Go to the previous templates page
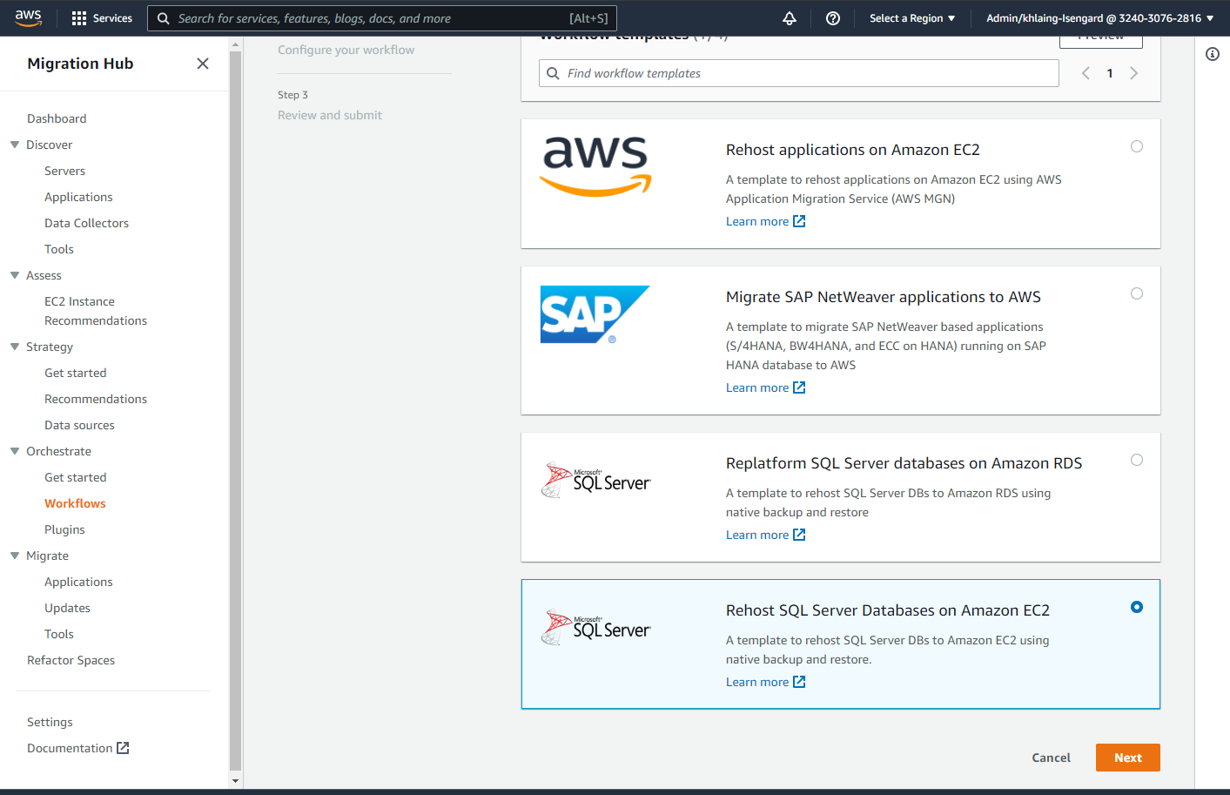This screenshot has height=795, width=1230. [x=1085, y=73]
